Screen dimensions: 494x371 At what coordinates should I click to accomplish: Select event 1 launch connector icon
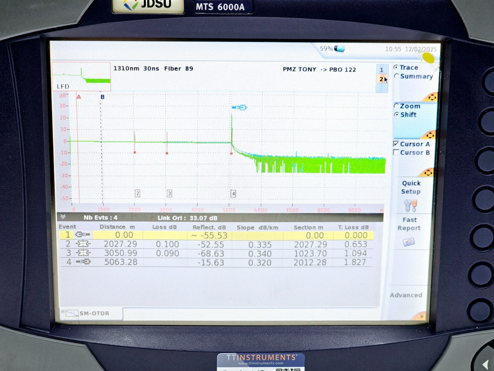(x=82, y=235)
